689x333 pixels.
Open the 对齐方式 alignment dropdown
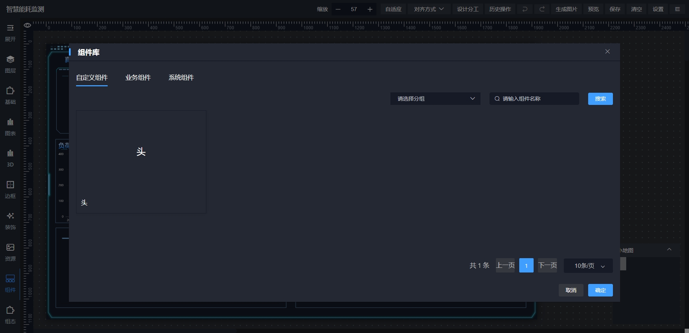click(428, 9)
